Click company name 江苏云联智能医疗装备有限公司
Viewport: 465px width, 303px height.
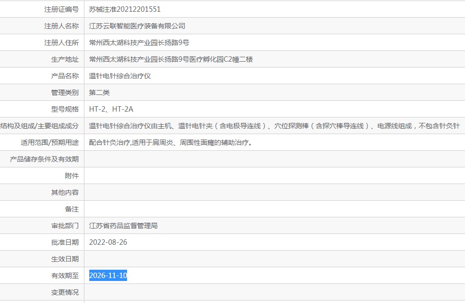click(x=137, y=26)
